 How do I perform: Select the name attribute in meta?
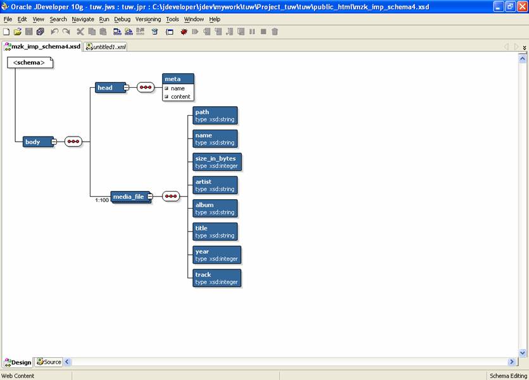tap(177, 89)
